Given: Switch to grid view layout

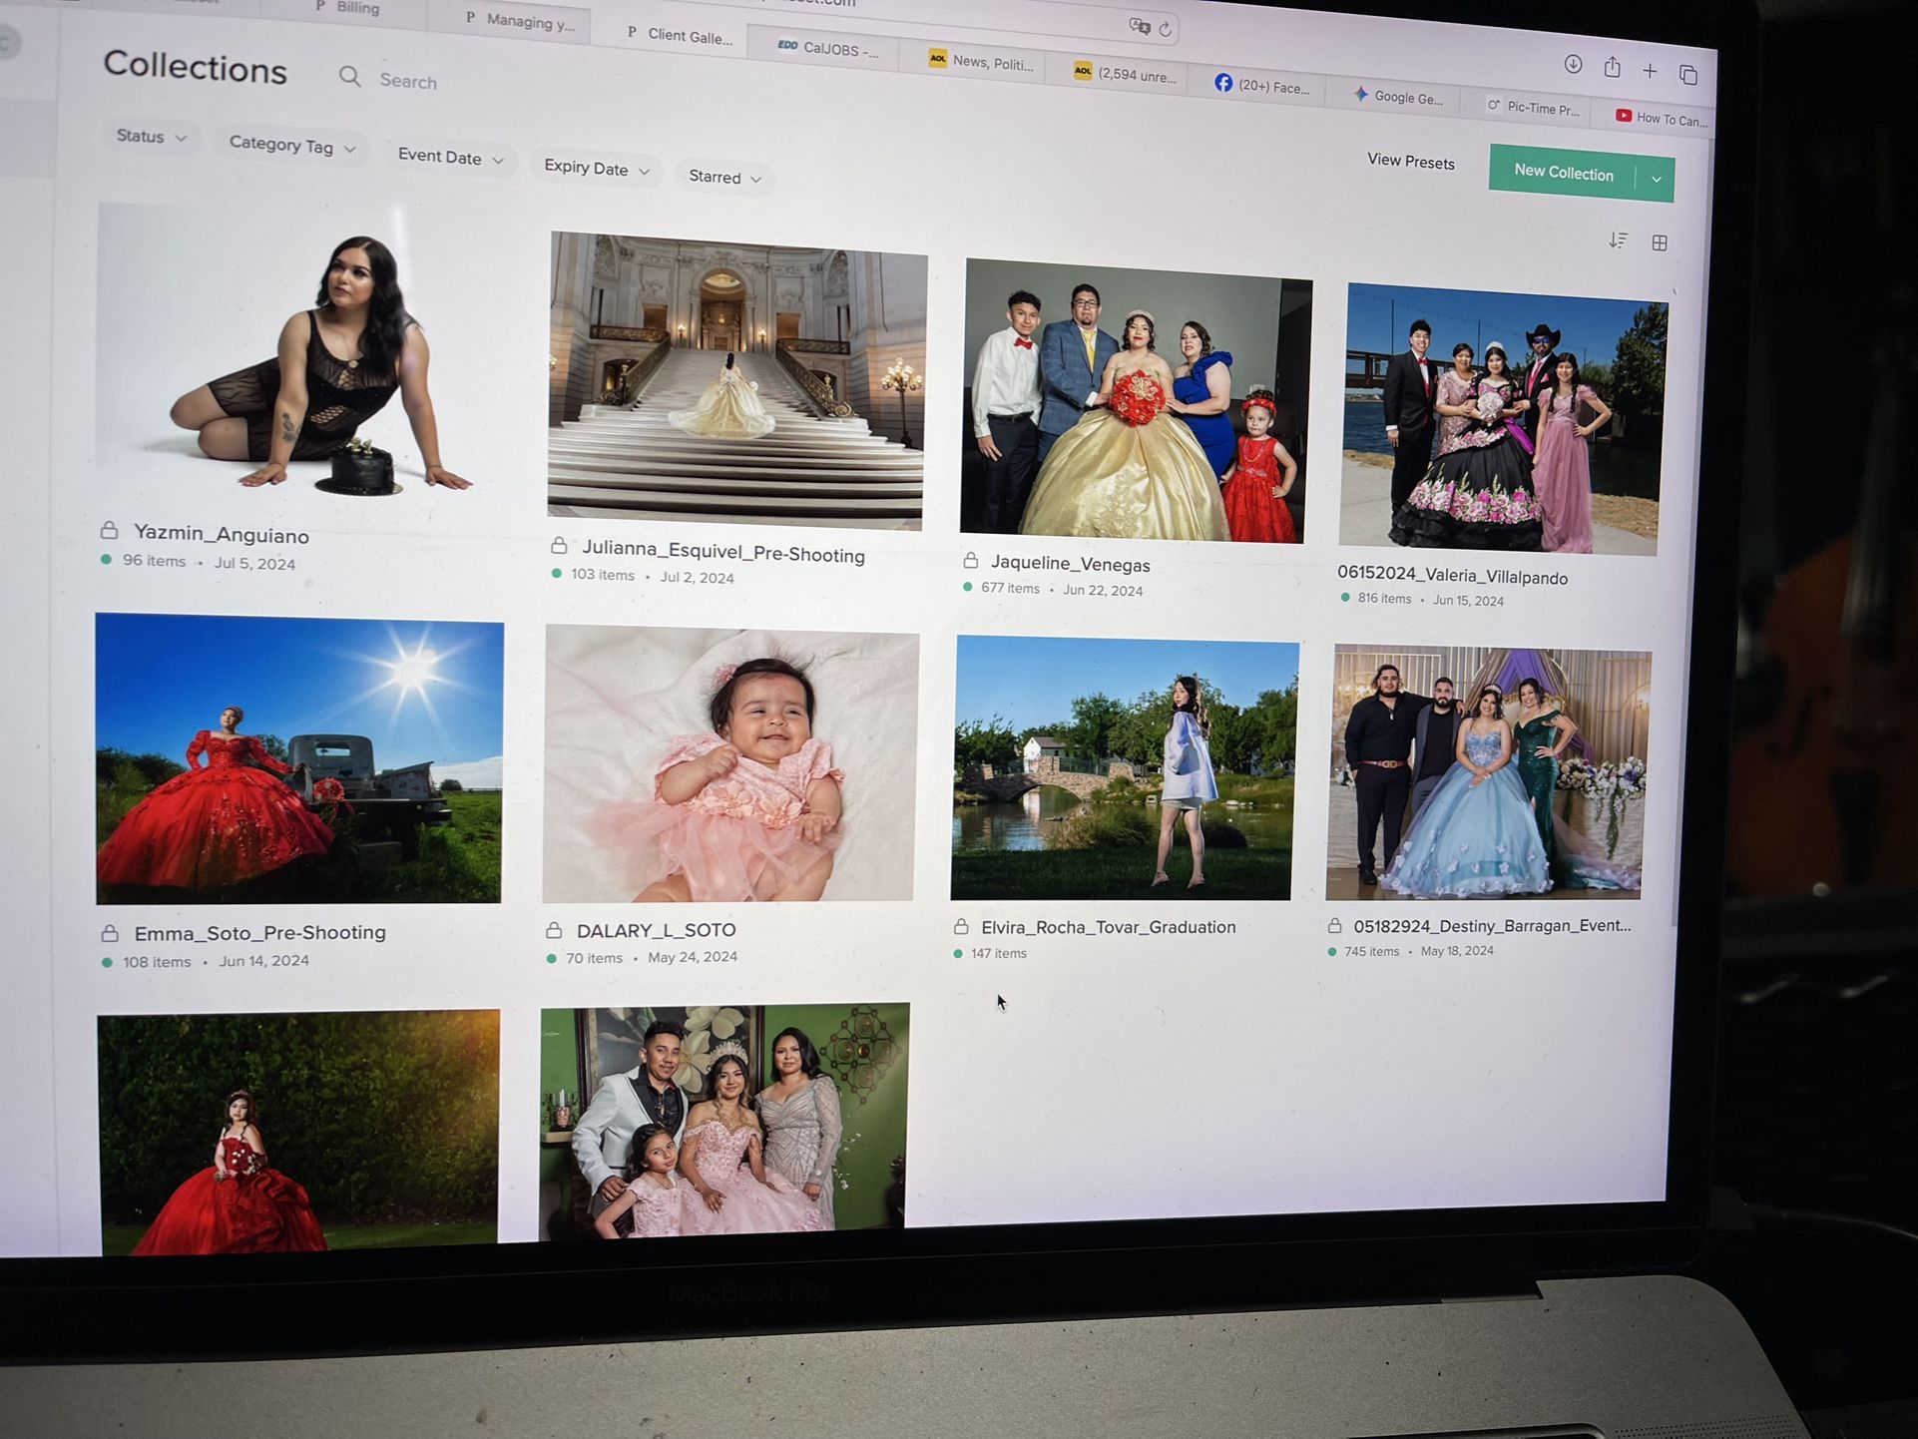Looking at the screenshot, I should pyautogui.click(x=1660, y=241).
